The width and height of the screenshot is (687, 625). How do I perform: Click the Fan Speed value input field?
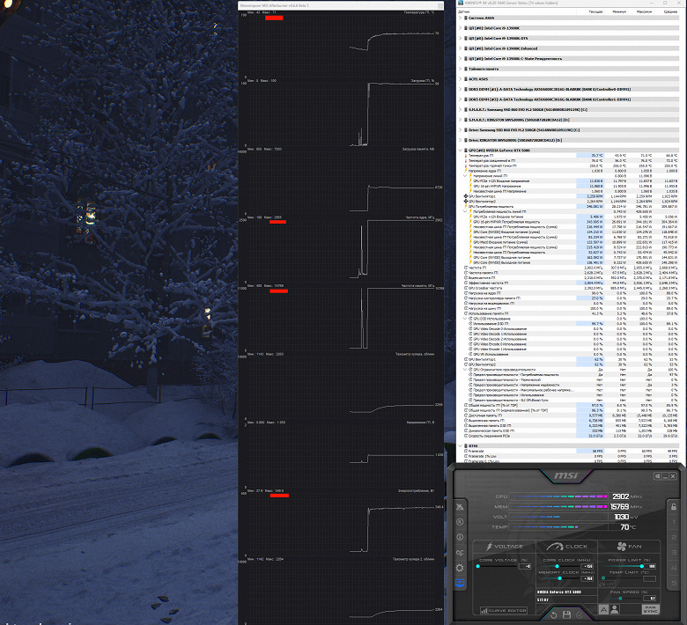click(x=649, y=599)
